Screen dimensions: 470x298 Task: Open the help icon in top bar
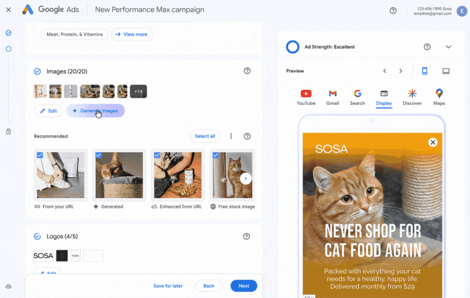(x=393, y=11)
